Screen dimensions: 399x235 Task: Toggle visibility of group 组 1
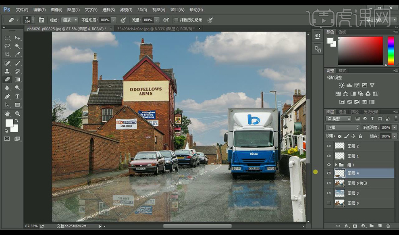click(x=329, y=165)
